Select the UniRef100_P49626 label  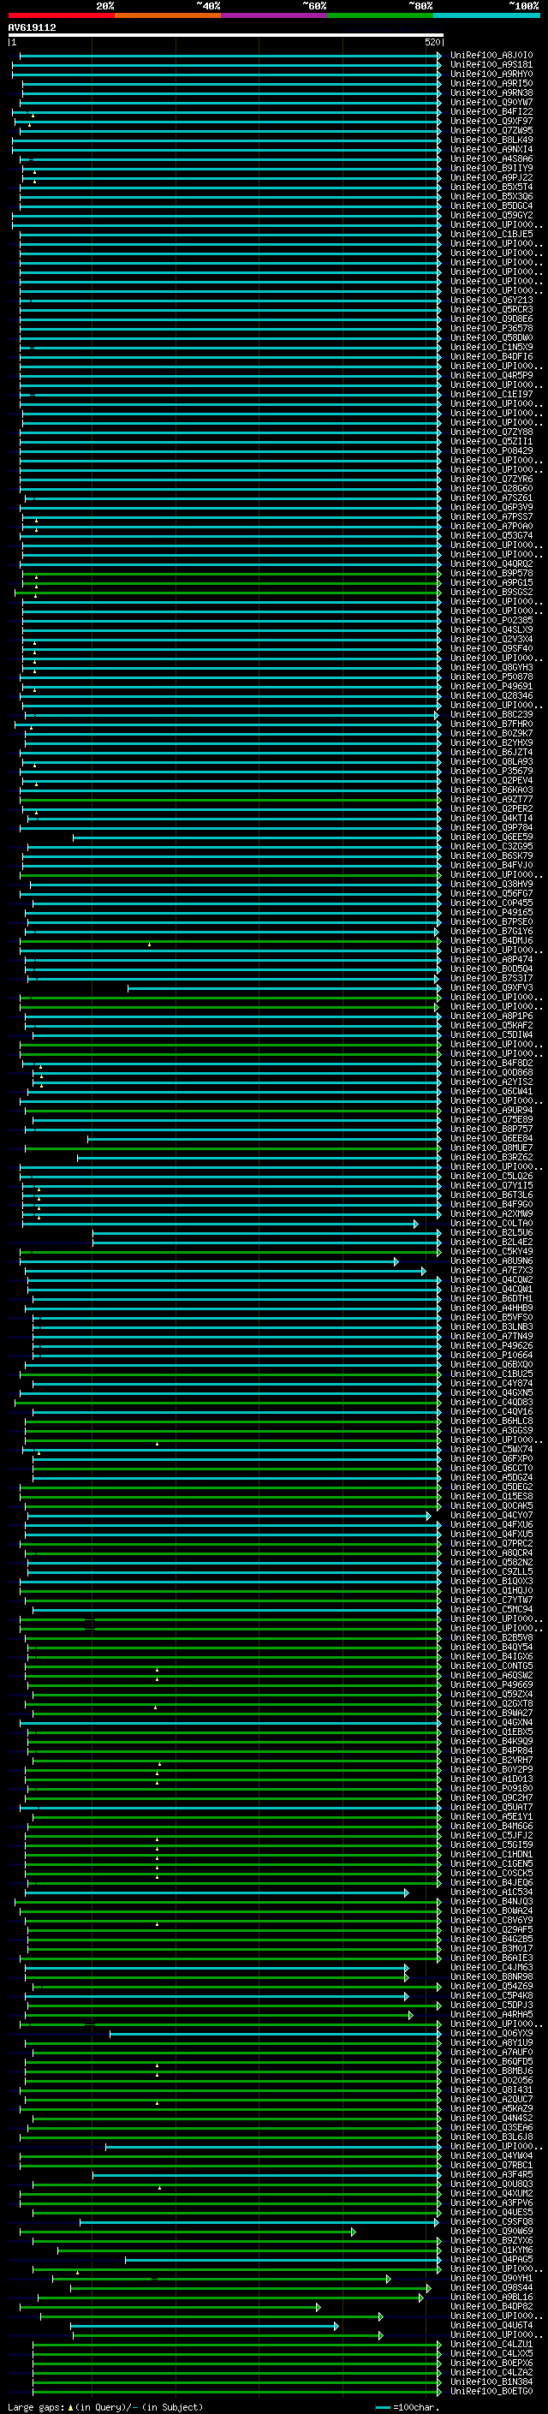[491, 1344]
